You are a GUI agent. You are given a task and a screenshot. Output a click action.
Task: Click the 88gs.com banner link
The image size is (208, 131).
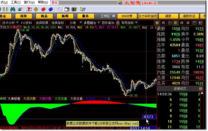(102, 123)
